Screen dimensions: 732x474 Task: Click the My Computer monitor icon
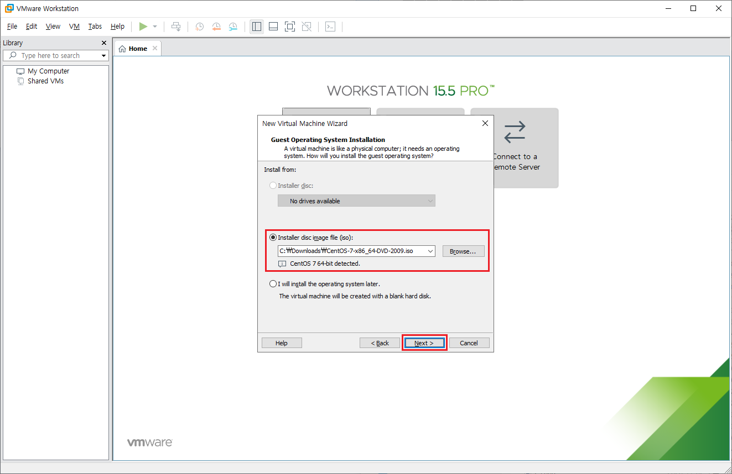[20, 71]
